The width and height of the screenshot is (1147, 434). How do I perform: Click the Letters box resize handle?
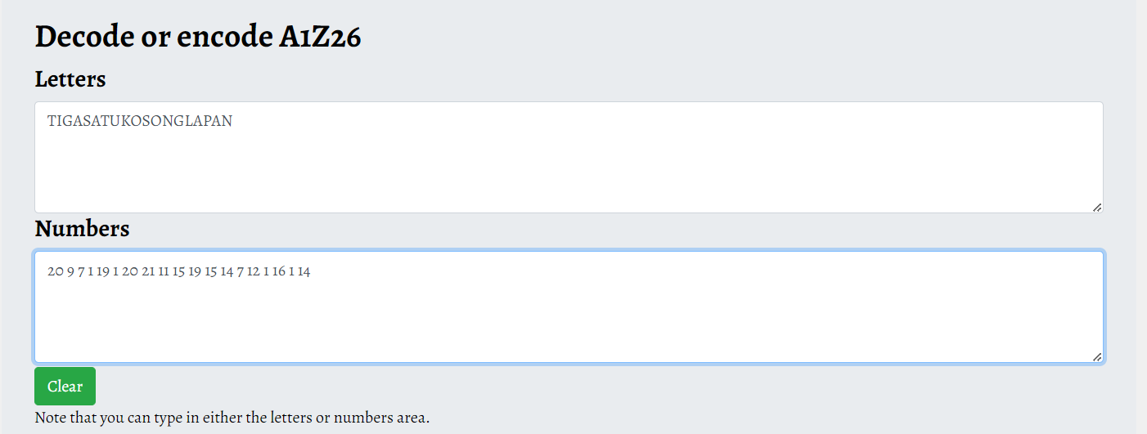tap(1096, 207)
